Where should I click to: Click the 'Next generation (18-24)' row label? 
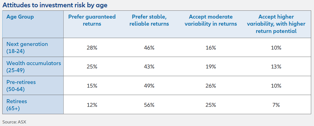pyautogui.click(x=27, y=48)
